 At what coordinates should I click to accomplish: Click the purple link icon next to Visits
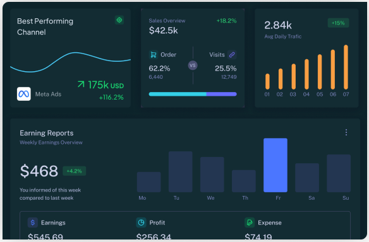(232, 55)
